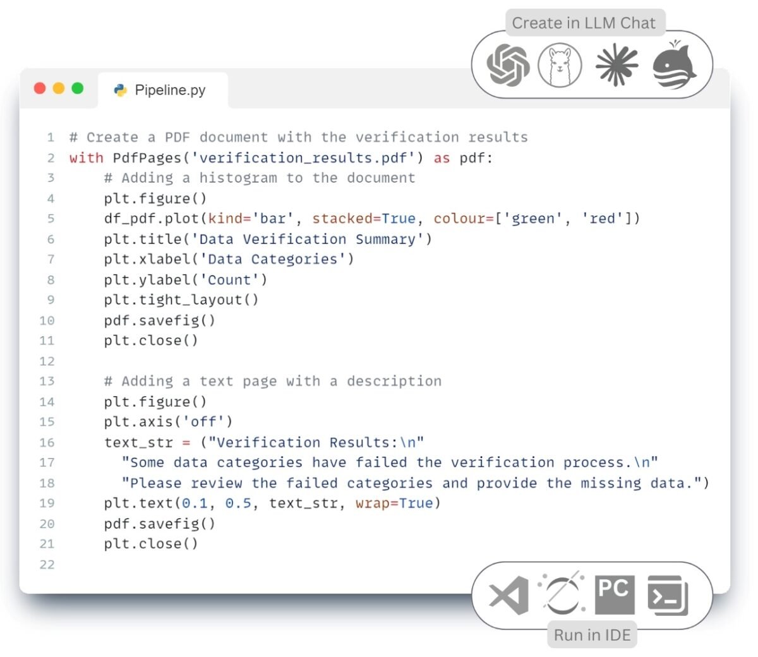This screenshot has width=758, height=657.
Task: Click "pdf.savefig()" on line 10
Action: click(x=160, y=320)
